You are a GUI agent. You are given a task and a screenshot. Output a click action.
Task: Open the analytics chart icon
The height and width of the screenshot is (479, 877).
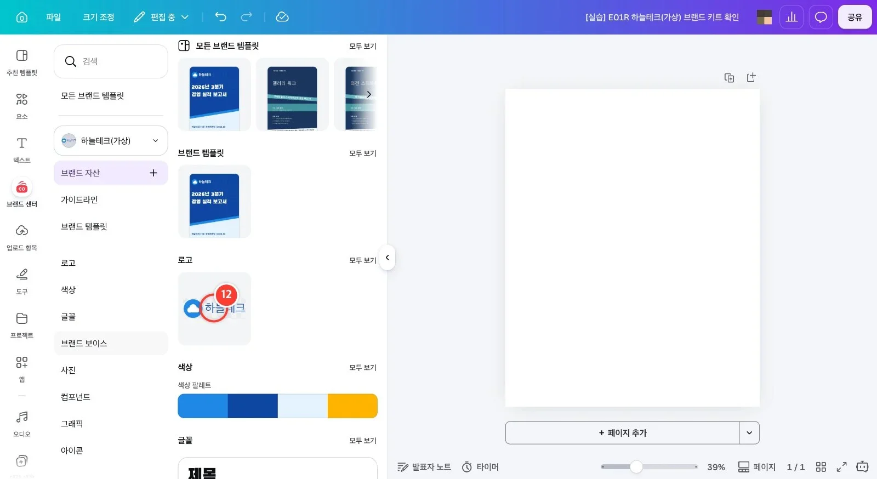click(x=791, y=17)
